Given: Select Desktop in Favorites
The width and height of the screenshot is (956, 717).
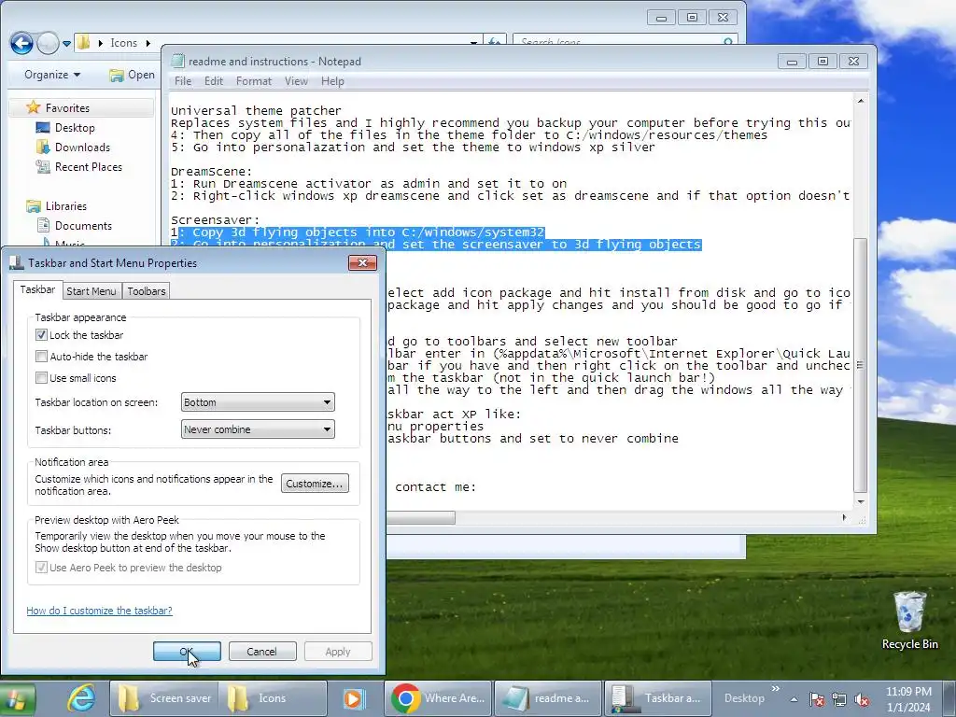Looking at the screenshot, I should (x=75, y=127).
